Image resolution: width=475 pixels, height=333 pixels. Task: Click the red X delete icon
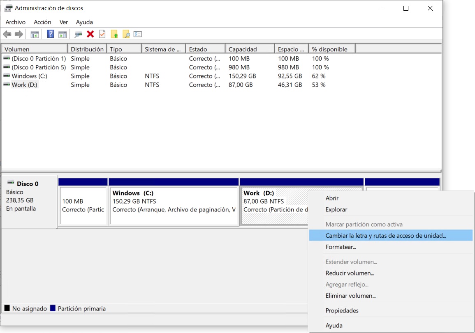pos(90,34)
